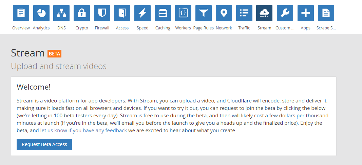The height and width of the screenshot is (165, 362).
Task: Click the Overview label
Action: tap(21, 28)
